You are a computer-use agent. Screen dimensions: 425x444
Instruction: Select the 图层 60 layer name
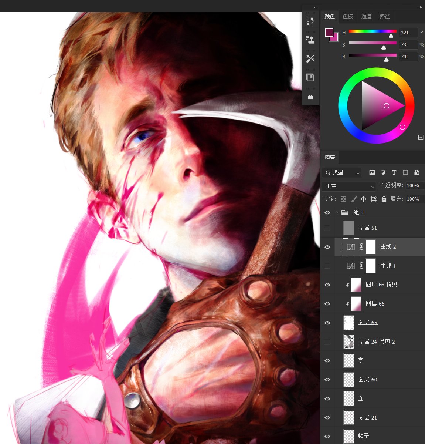coord(368,380)
